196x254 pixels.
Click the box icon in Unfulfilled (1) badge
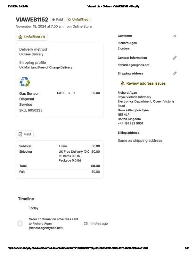(20, 37)
